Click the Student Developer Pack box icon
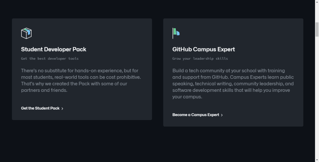The height and width of the screenshot is (162, 319). click(x=26, y=33)
